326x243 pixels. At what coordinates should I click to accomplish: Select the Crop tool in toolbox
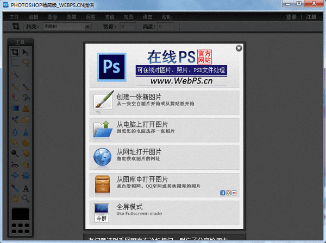pos(15,53)
